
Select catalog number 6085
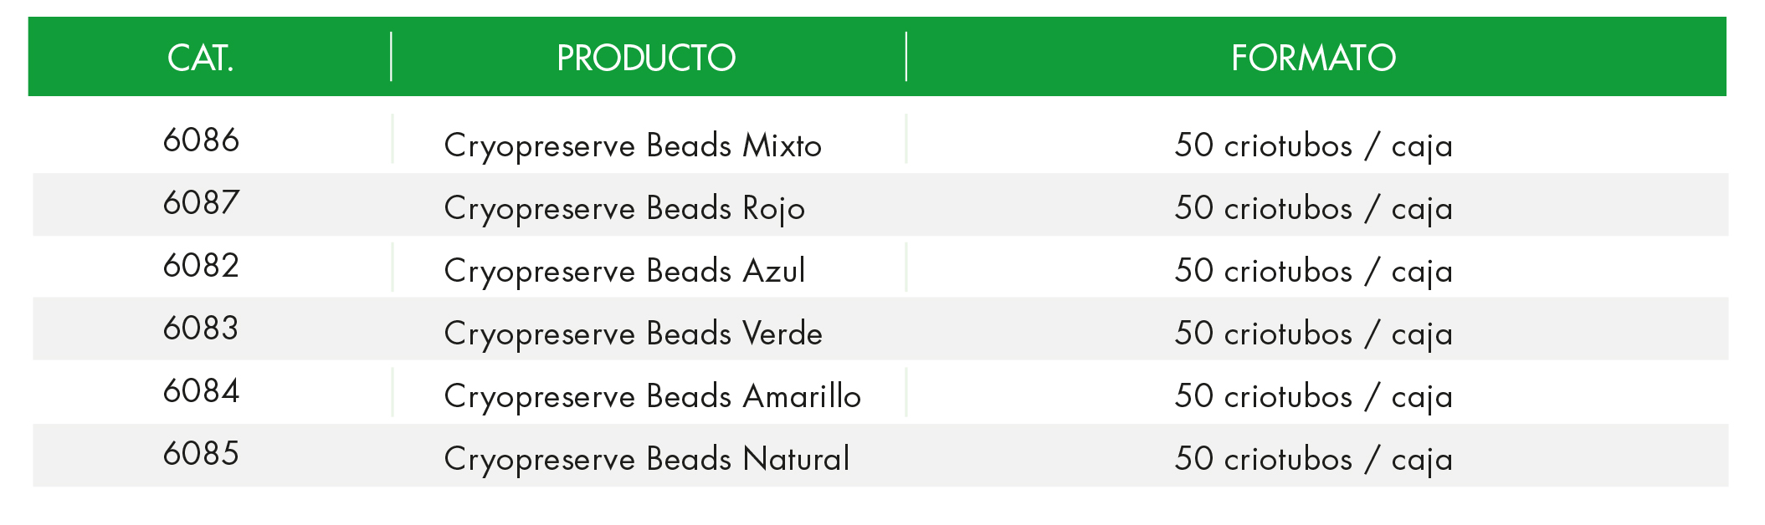(201, 453)
